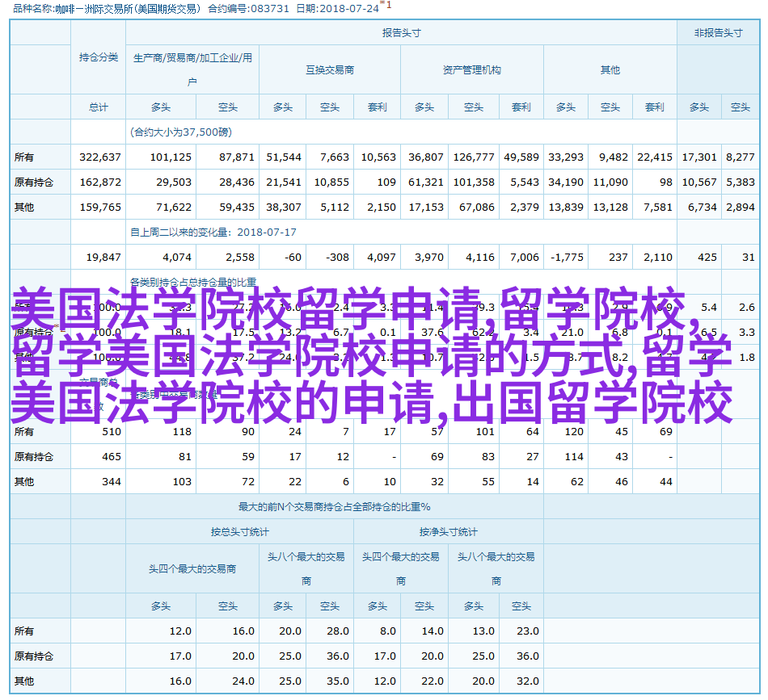Viewport: 768px width, 700px height.
Task: Click the 互换交易商 column group header
Action: pos(329,70)
